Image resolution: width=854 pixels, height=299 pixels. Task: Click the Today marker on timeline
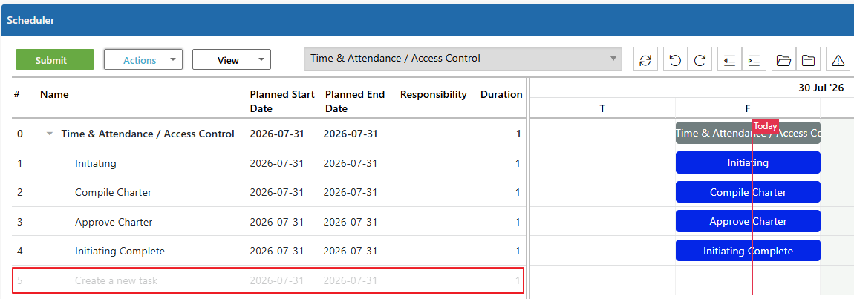coord(765,126)
